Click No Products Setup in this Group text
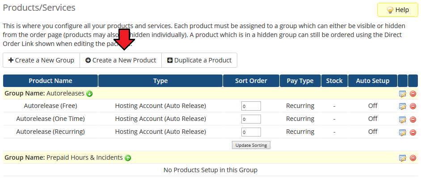This screenshot has width=421, height=178. tap(210, 170)
